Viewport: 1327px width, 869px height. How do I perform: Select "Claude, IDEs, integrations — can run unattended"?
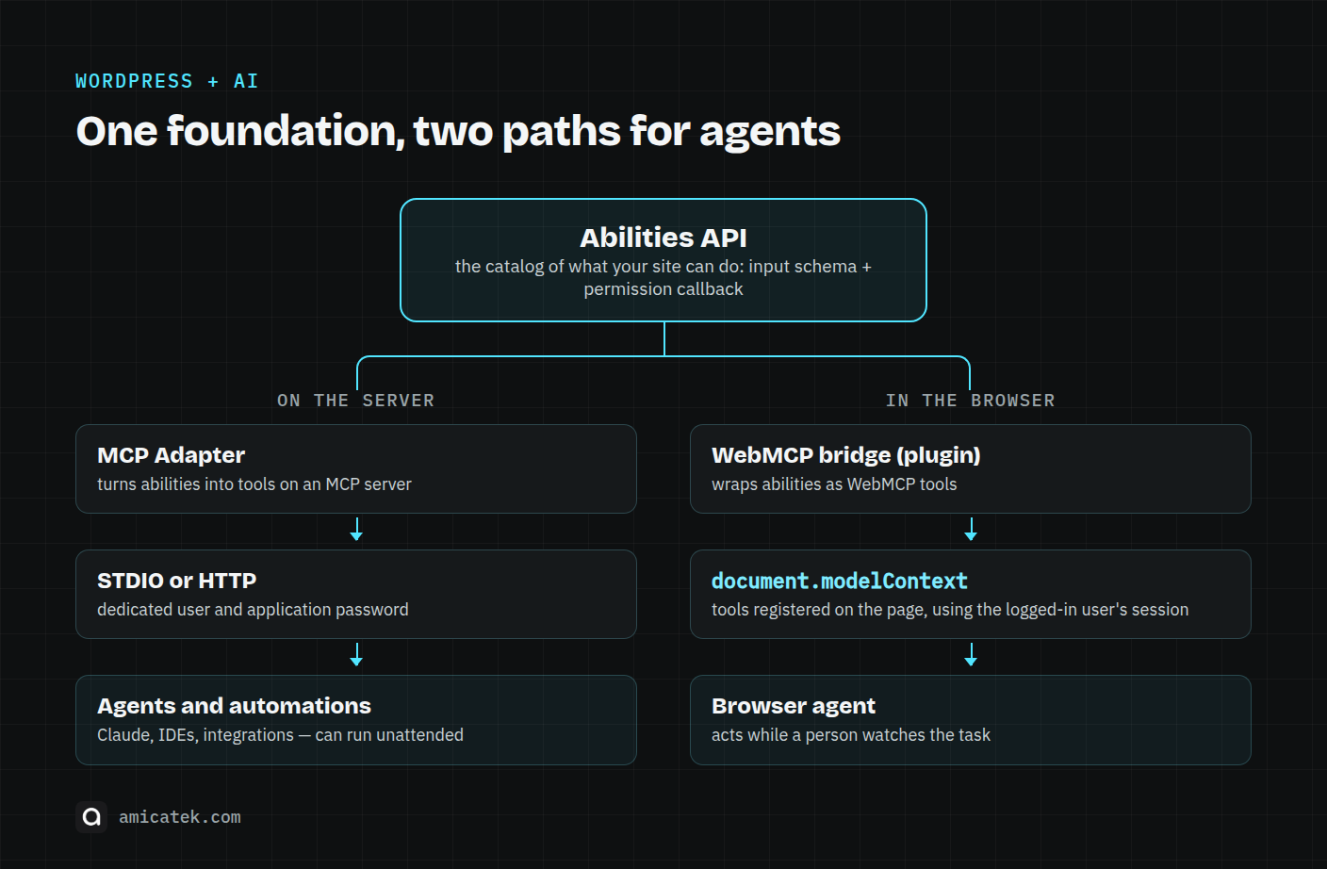pos(280,735)
